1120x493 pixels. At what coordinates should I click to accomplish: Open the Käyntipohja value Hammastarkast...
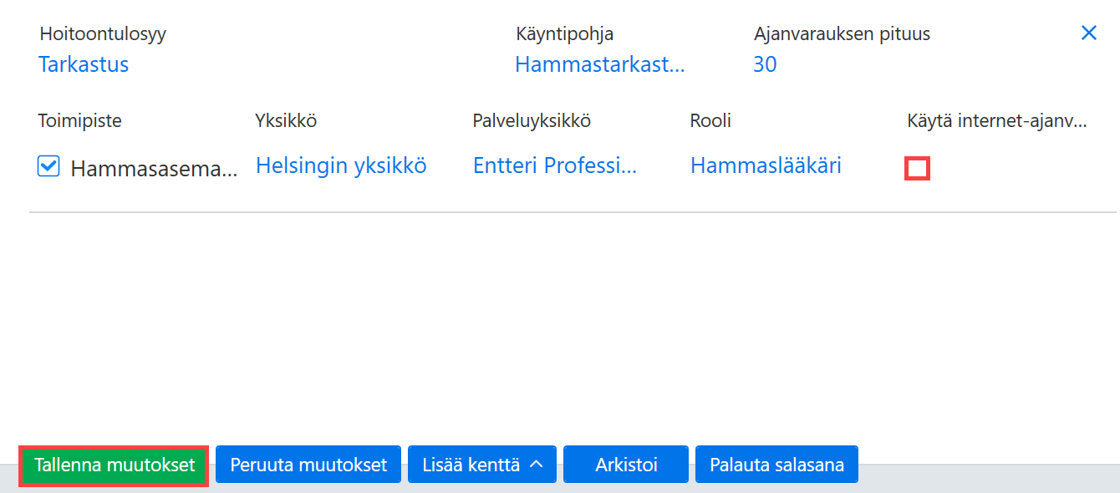pos(600,64)
